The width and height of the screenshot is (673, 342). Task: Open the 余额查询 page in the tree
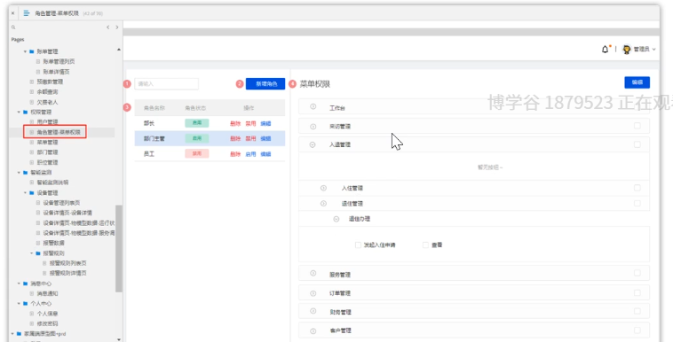point(47,92)
